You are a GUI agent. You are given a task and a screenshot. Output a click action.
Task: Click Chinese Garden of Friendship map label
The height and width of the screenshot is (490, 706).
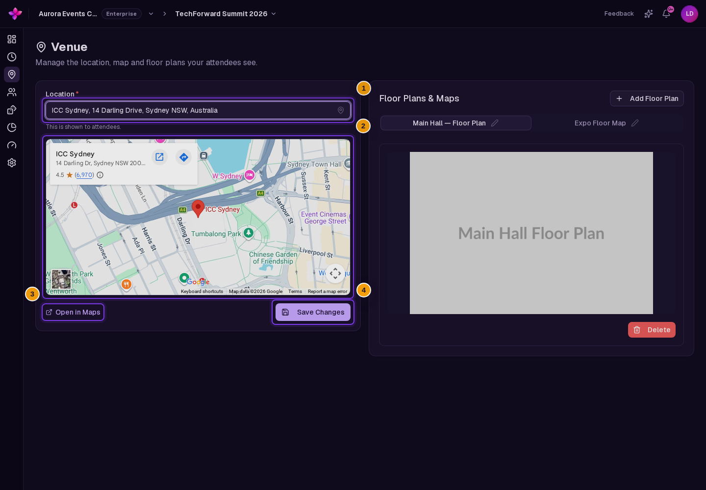coord(273,258)
